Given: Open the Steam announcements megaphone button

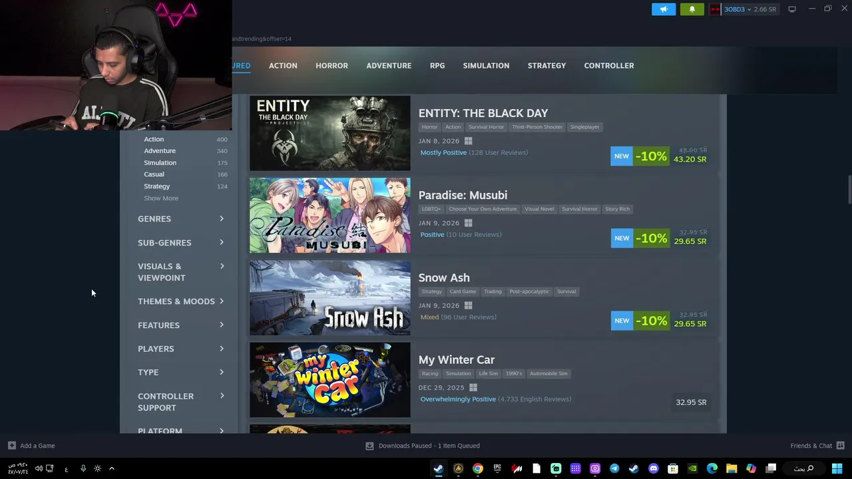Looking at the screenshot, I should coord(664,9).
